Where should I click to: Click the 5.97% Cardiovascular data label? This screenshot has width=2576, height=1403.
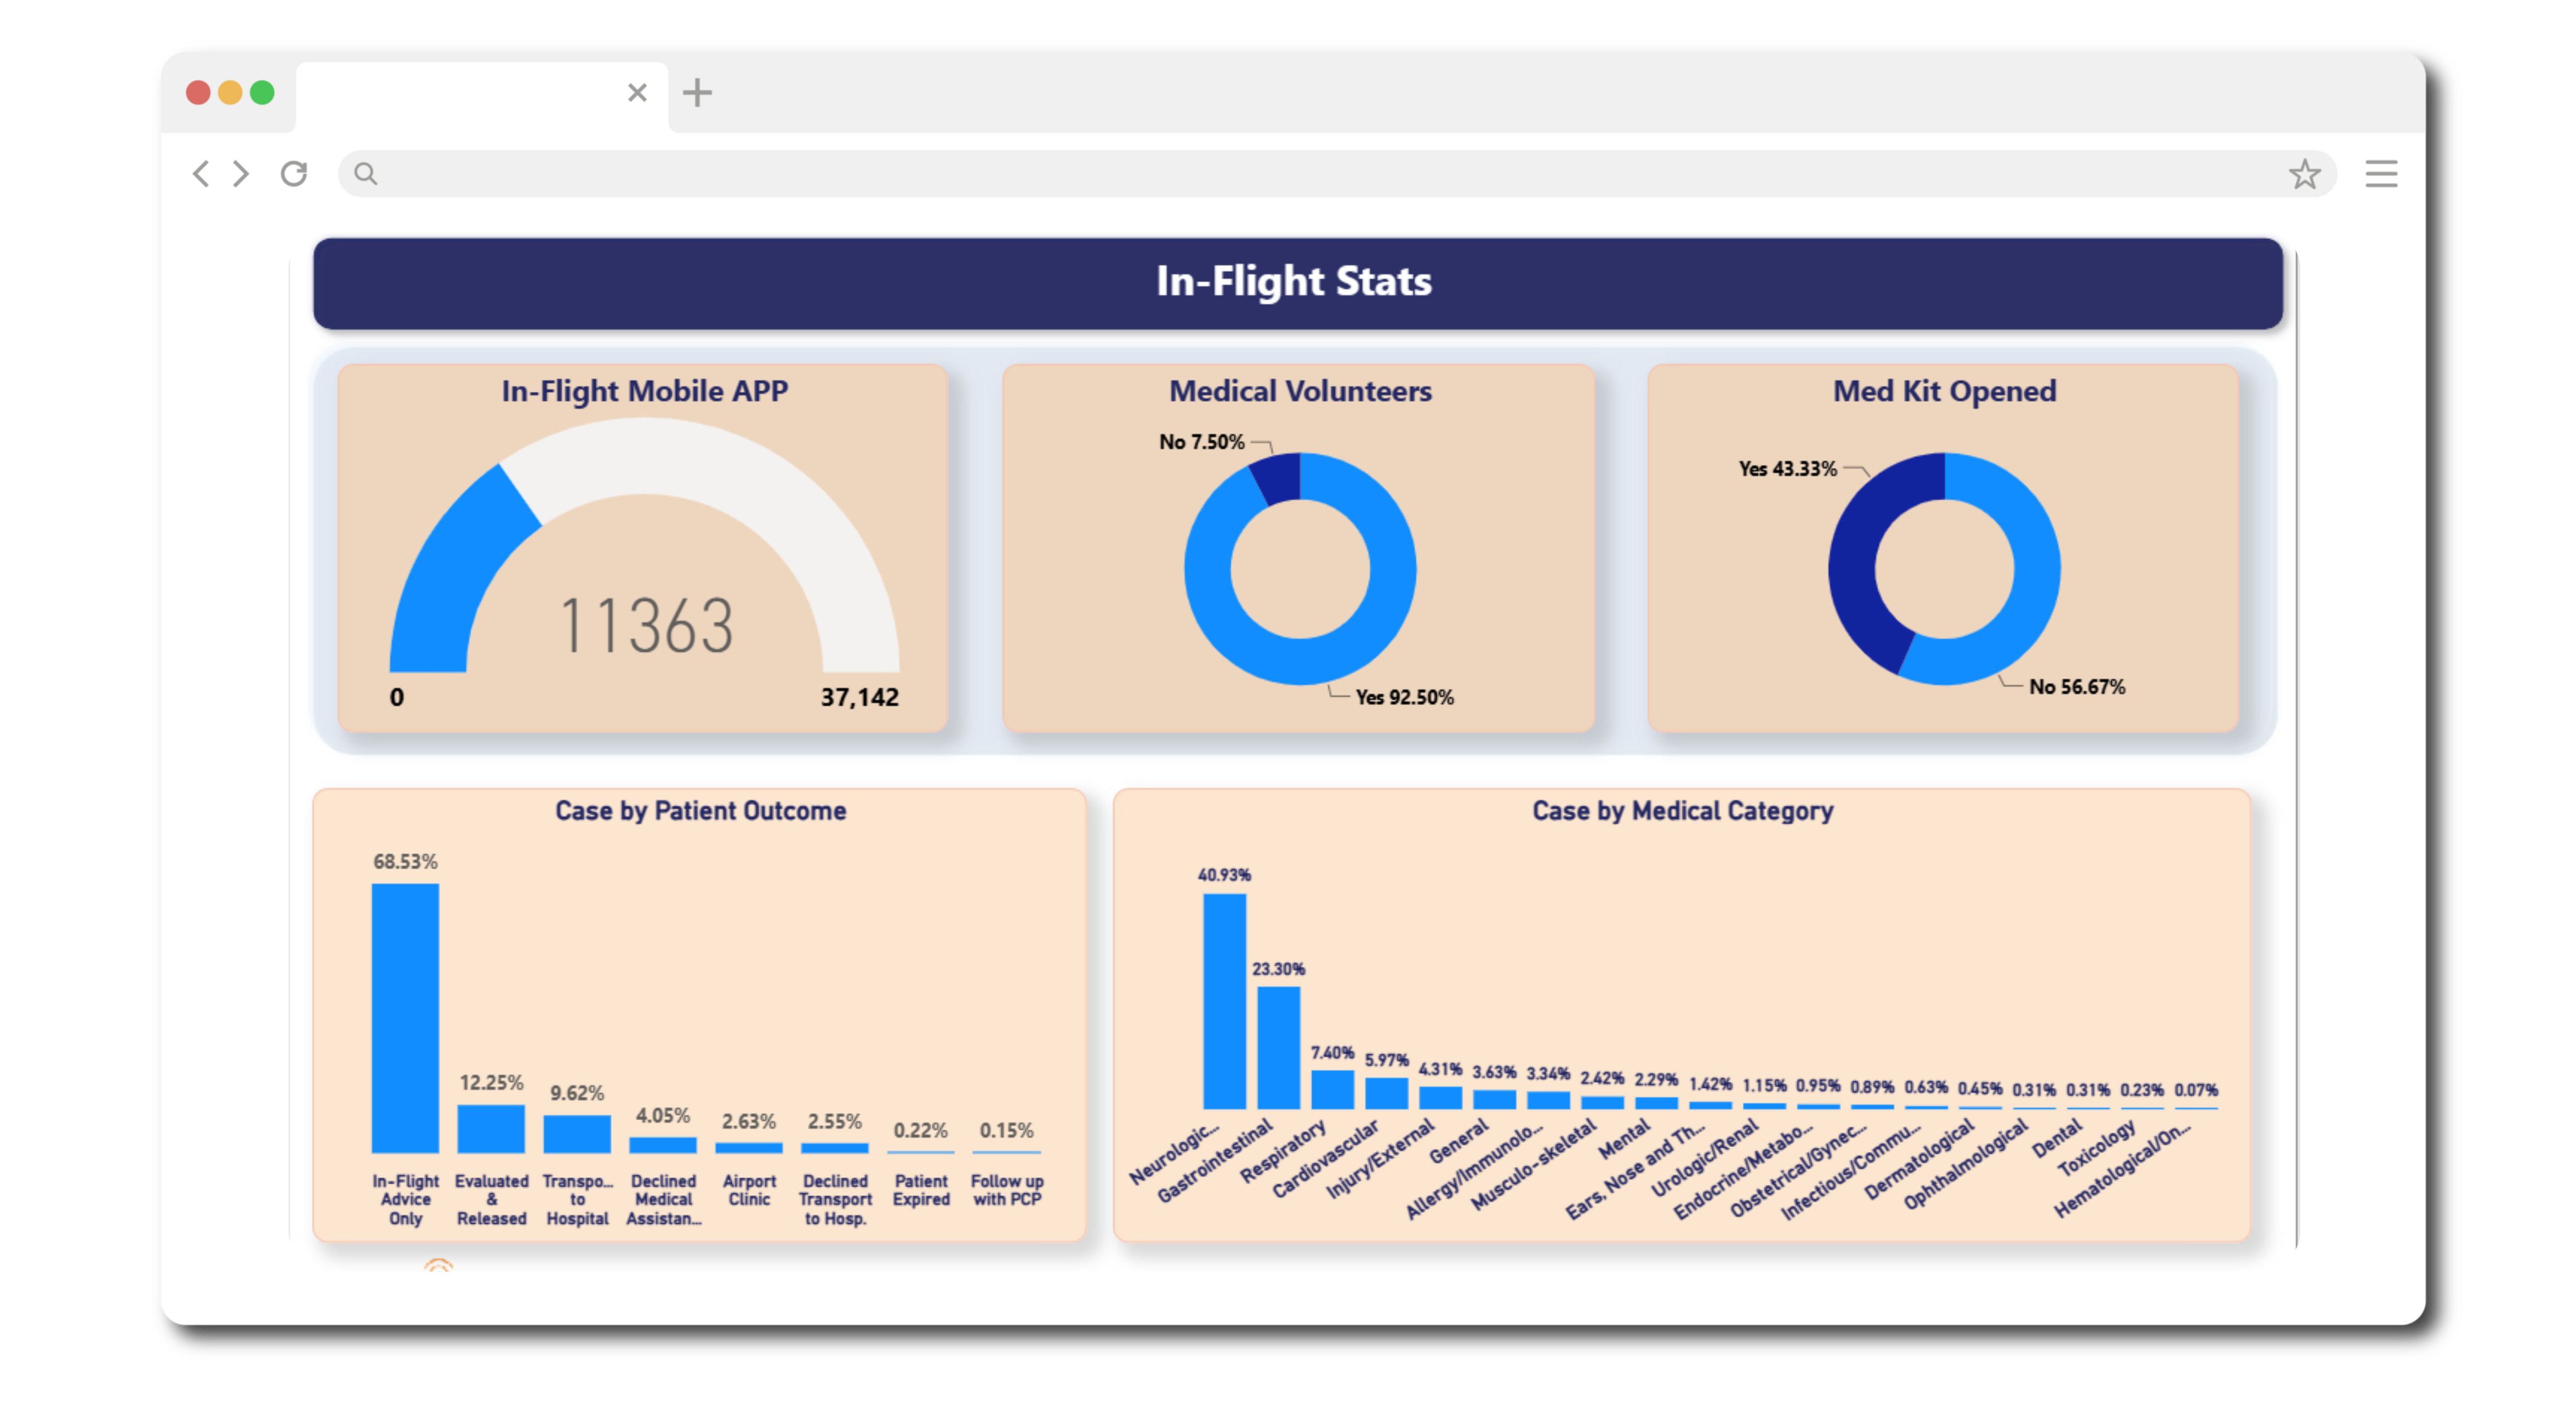[x=1386, y=1060]
